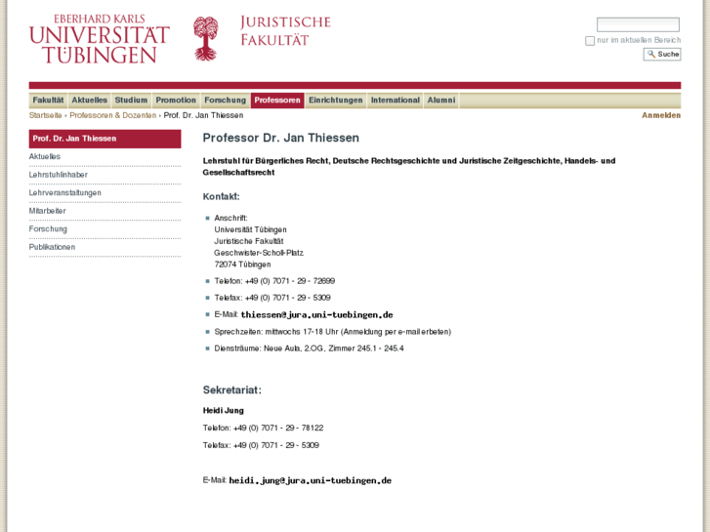Open the Fakultät menu tab
This screenshot has width=710, height=532.
click(48, 101)
